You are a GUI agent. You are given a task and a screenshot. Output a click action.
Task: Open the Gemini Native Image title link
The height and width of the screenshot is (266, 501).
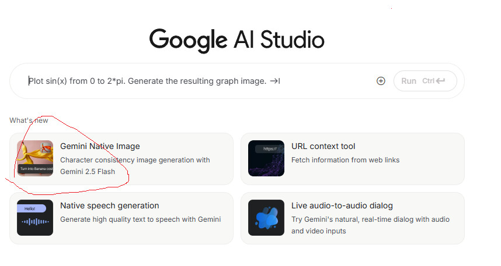click(100, 146)
